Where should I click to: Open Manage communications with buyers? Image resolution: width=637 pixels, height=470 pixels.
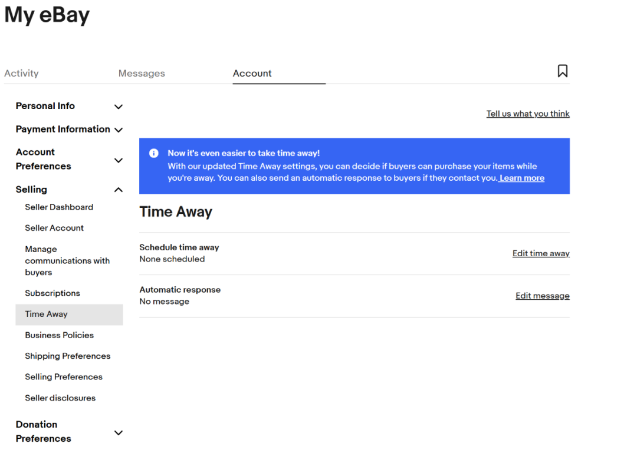click(67, 261)
